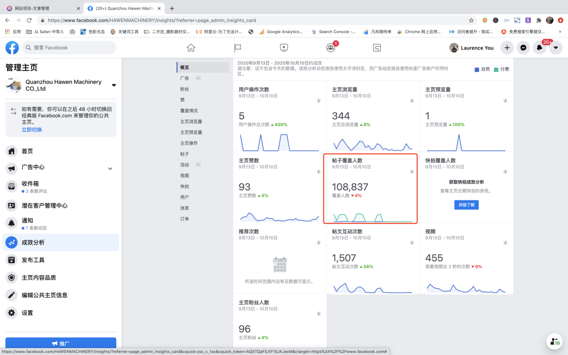Open the Google Analytics bookmark
The height and width of the screenshot is (355, 568).
(281, 32)
